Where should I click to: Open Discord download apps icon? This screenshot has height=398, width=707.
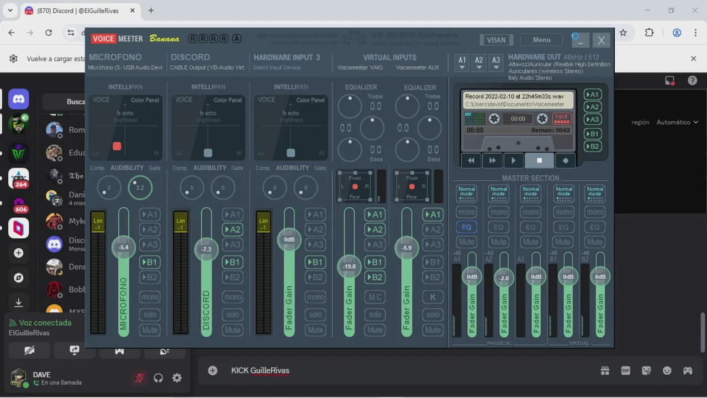(x=19, y=302)
